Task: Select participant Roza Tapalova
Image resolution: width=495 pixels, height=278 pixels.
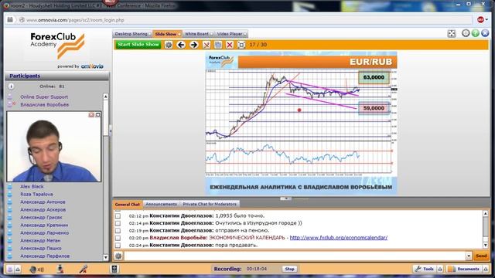Action: click(36, 194)
